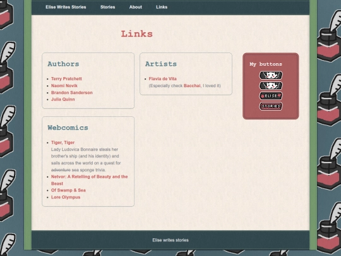Click the ELISE button badge
Screen dimensions: 341x256
point(271,96)
